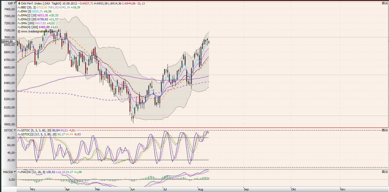The height and width of the screenshot is (192, 389).
Task: Click the candlestick icon beside DAX Perf. Index
Action: tap(19, 3)
